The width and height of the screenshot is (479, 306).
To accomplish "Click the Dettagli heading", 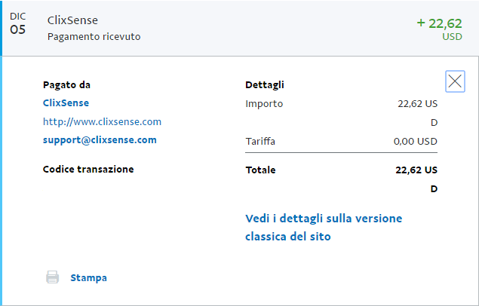I will click(x=265, y=85).
